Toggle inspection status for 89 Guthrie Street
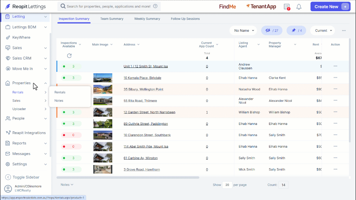 [71, 124]
